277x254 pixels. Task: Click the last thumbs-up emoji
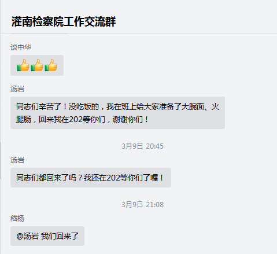pos(51,65)
